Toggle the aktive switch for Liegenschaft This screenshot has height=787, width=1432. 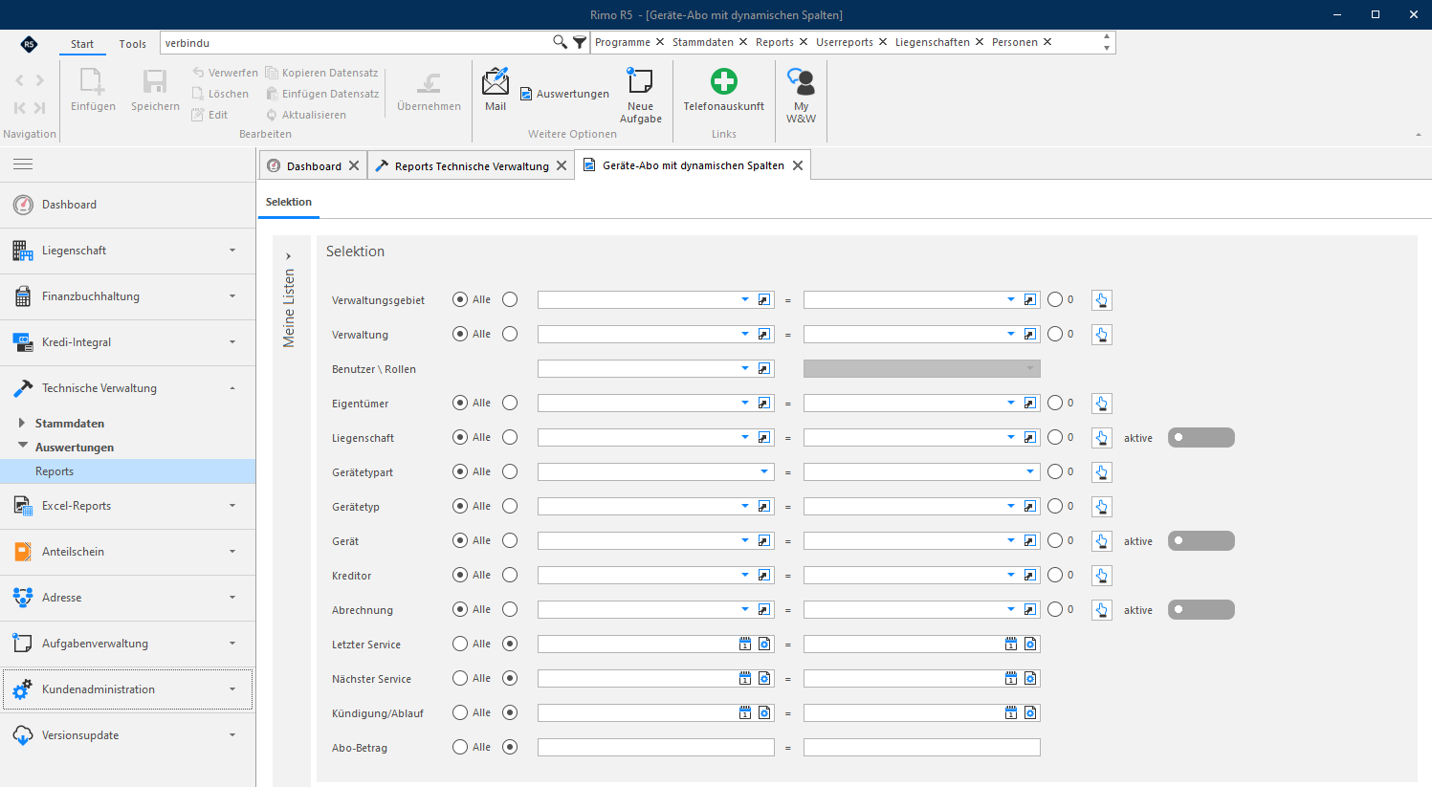1201,438
